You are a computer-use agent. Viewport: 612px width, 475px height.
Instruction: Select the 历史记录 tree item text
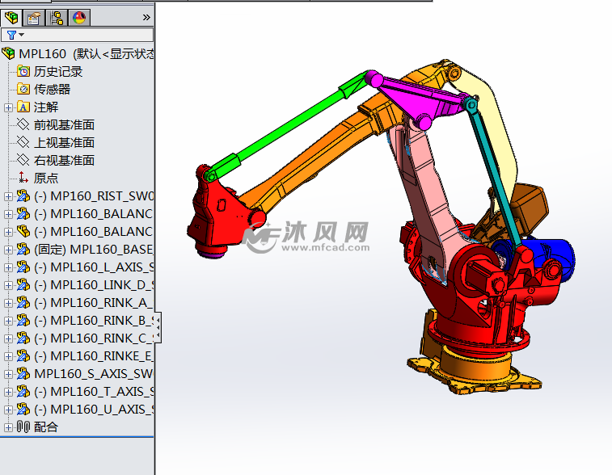point(58,71)
